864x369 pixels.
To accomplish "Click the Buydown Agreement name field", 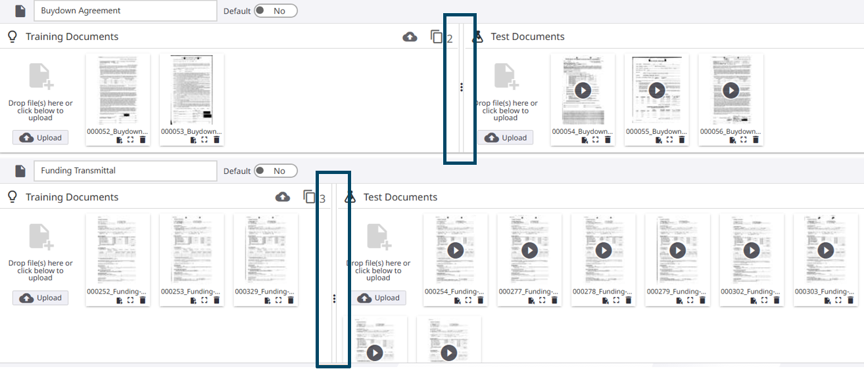I will point(125,11).
